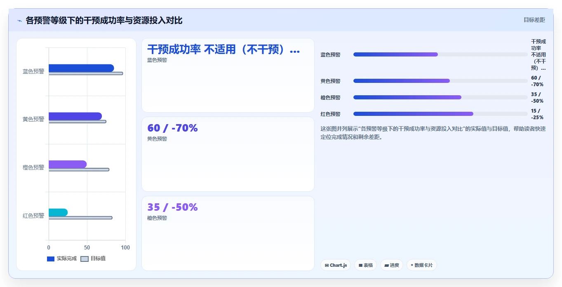Click the gray 橙色预警 target bar
Screen dimensions: 562x287
point(79,169)
